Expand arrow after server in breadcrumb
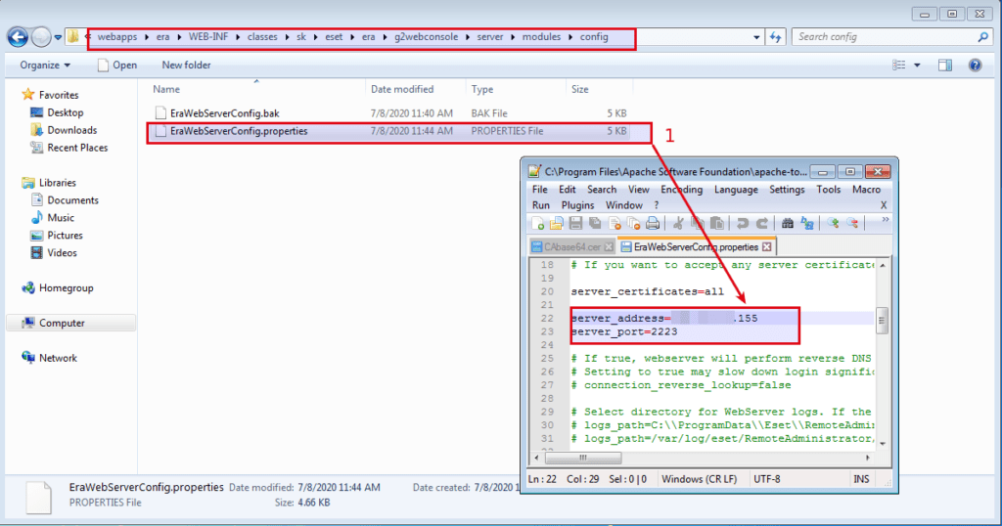This screenshot has width=1002, height=526. coord(513,37)
